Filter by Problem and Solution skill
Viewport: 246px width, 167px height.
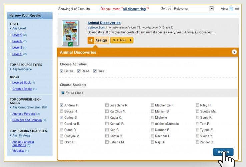click(x=27, y=120)
